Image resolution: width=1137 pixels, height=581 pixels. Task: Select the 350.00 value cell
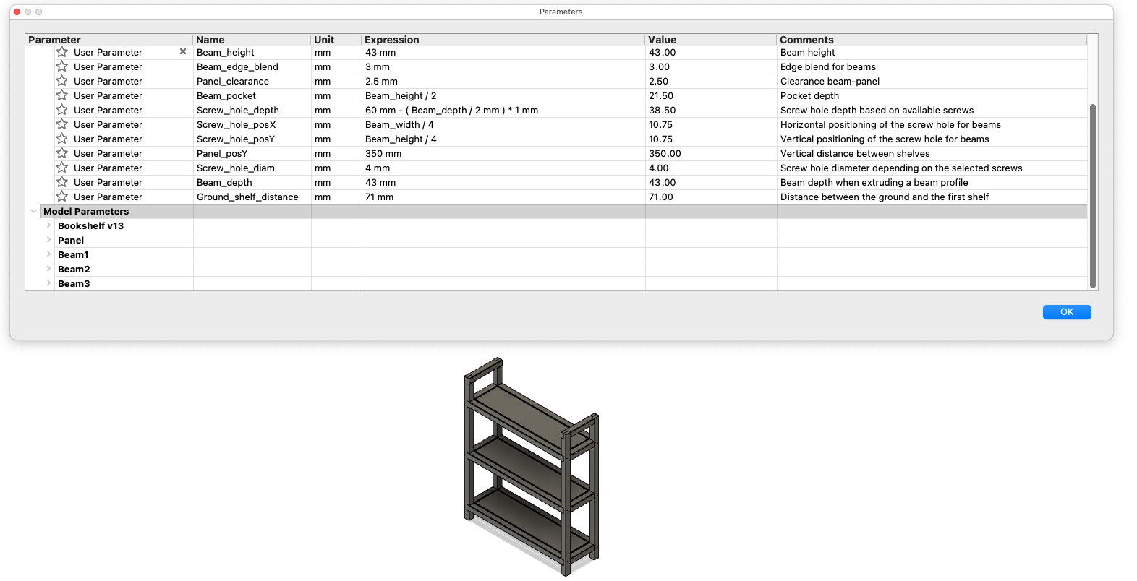pos(711,153)
